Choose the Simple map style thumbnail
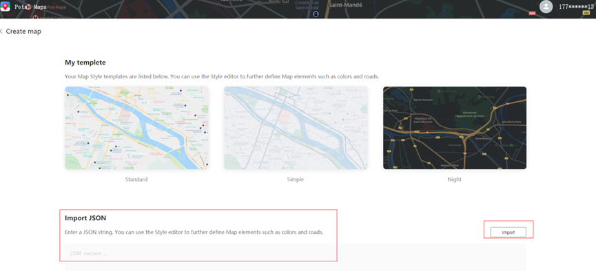 [x=296, y=128]
